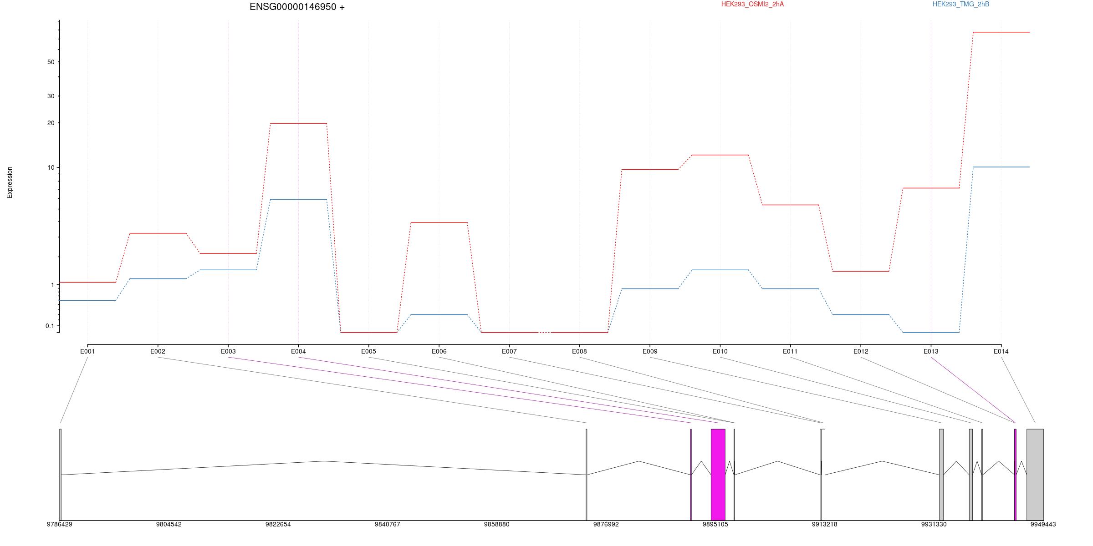Click exon label E001

click(x=87, y=351)
